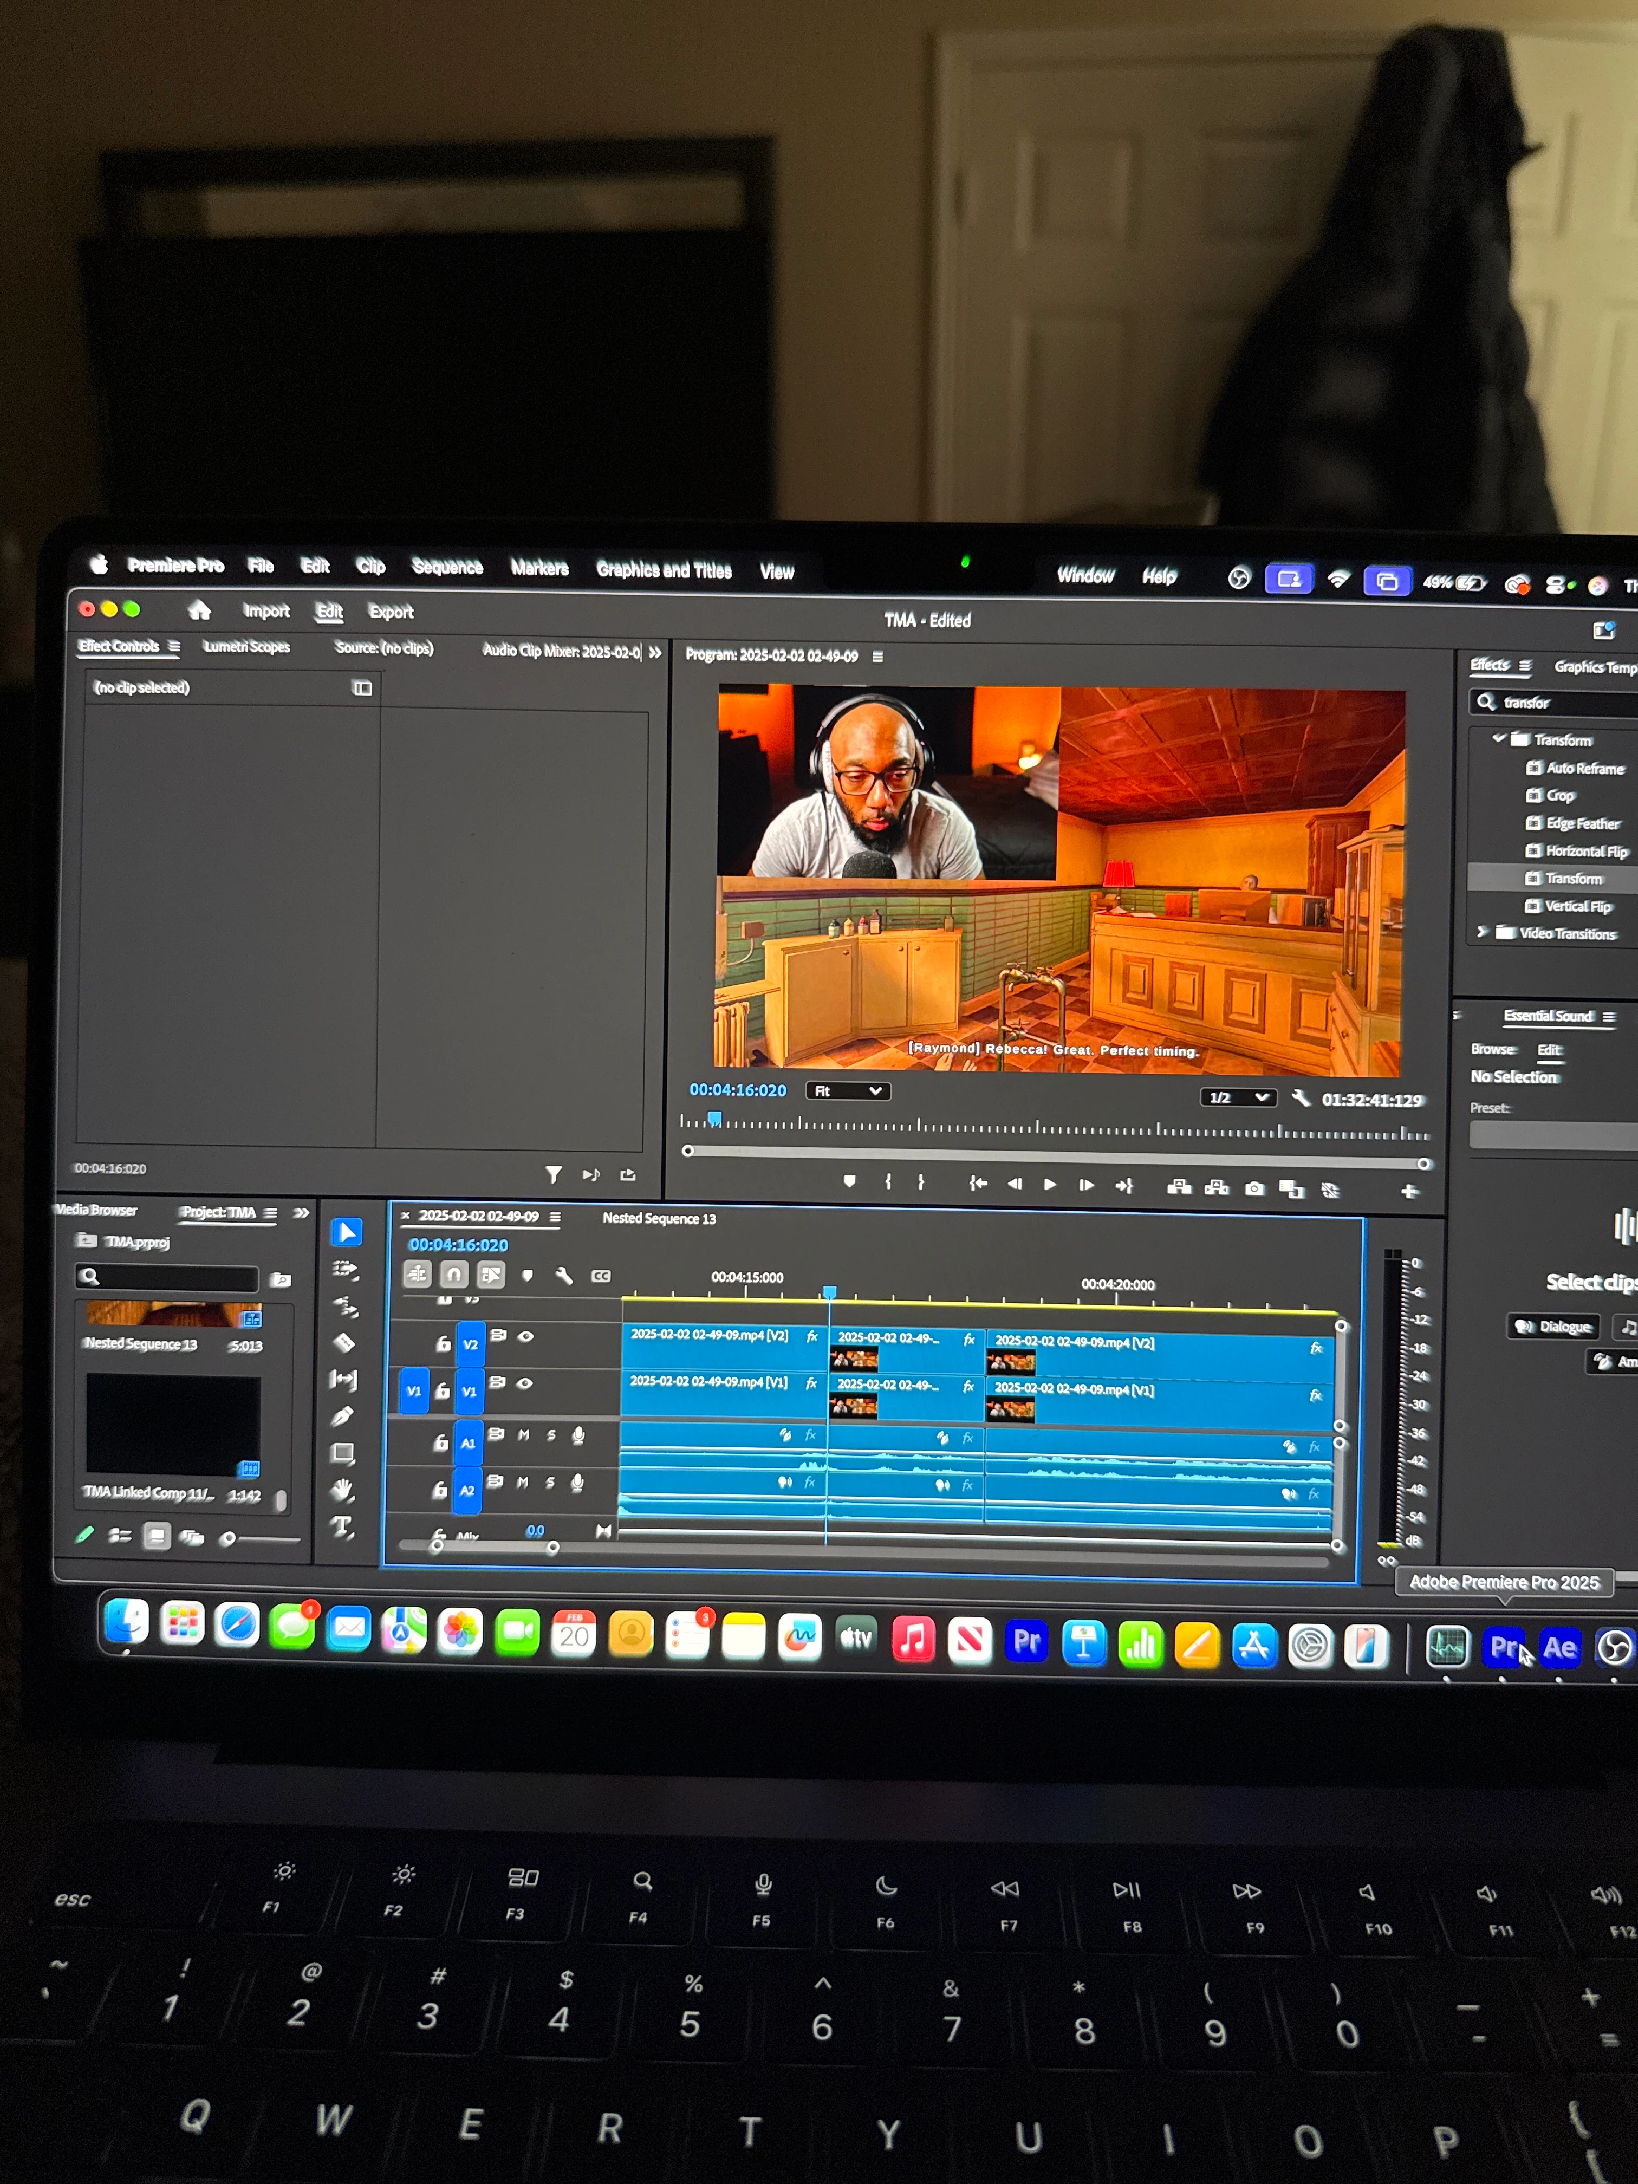The height and width of the screenshot is (2184, 1638).
Task: Select the Pen tool
Action: tap(343, 1416)
